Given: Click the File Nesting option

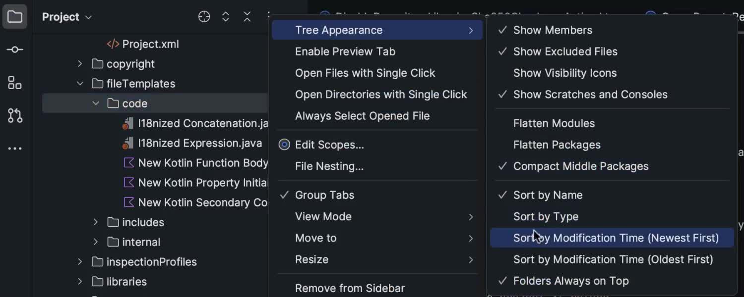Looking at the screenshot, I should coord(330,166).
